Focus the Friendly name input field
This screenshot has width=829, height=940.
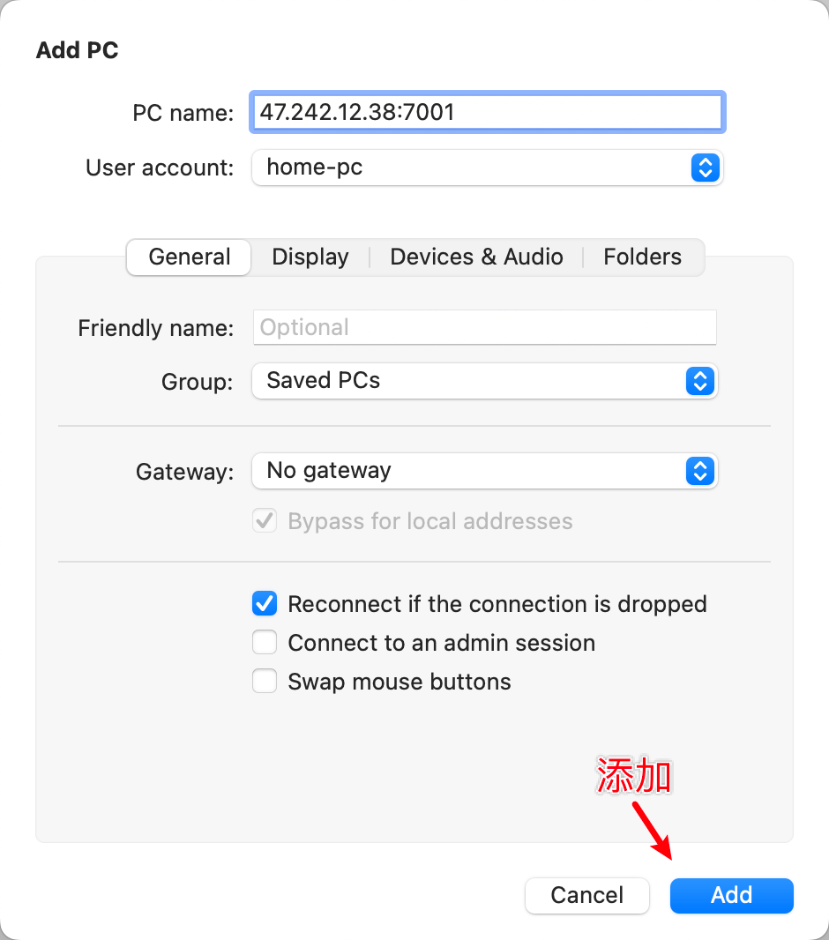484,327
